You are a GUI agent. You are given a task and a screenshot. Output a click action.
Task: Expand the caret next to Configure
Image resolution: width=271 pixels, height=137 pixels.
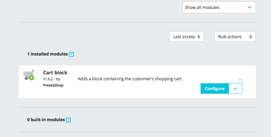(235, 89)
